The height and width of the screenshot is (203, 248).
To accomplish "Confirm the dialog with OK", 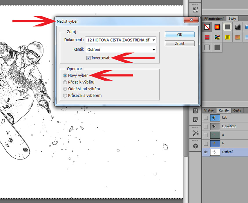I will pos(180,35).
